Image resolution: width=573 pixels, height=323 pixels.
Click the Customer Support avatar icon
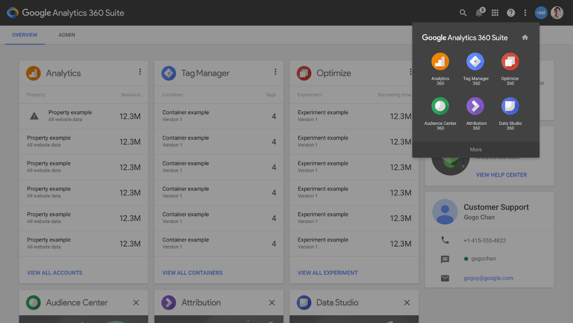click(445, 212)
